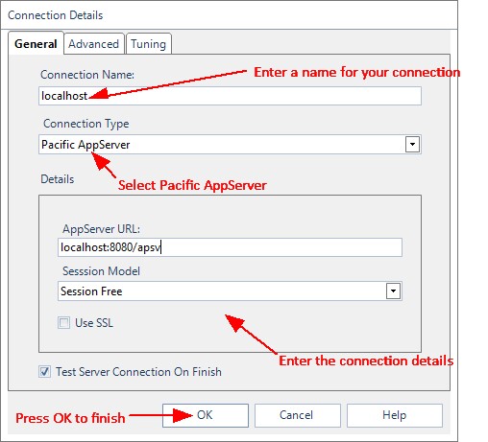Open the Tuning tab
The height and width of the screenshot is (442, 488).
tap(149, 44)
